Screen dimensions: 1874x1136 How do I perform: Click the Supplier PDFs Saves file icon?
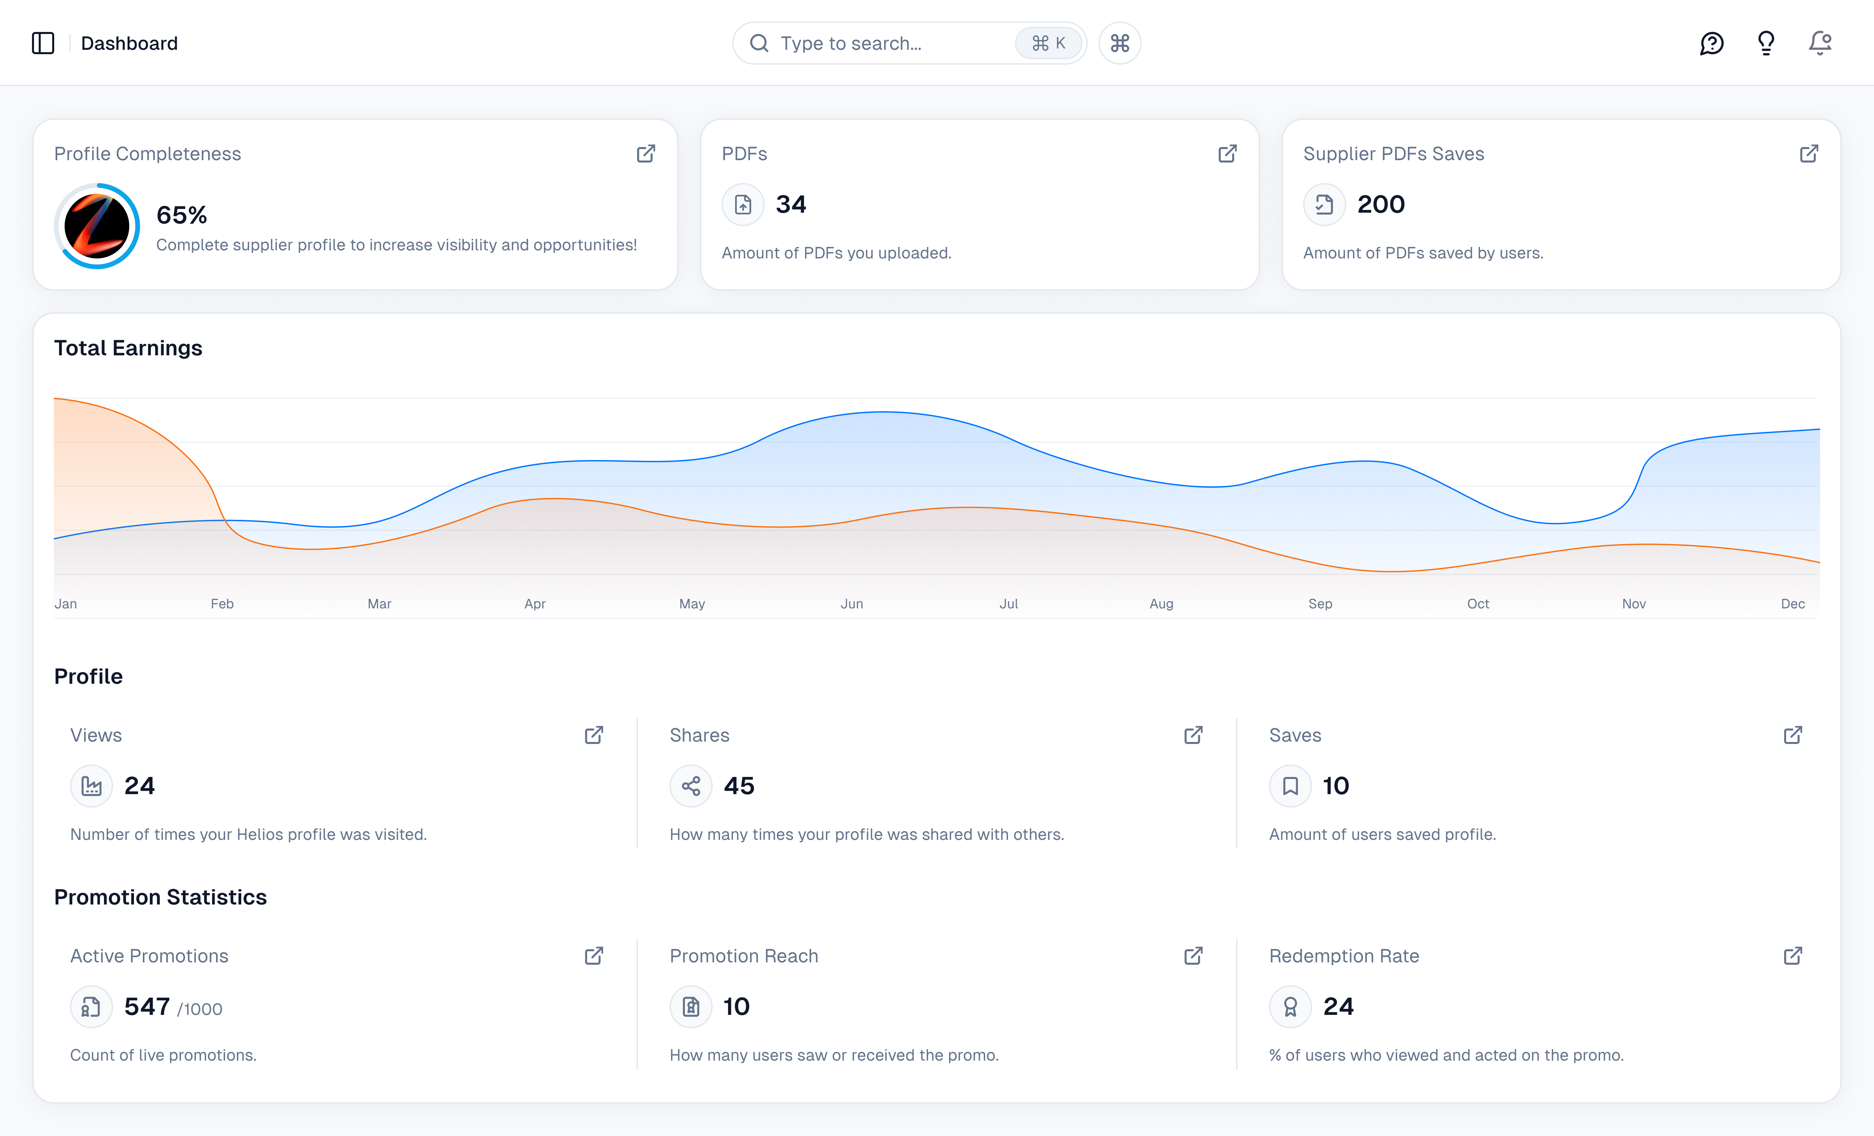coord(1324,205)
